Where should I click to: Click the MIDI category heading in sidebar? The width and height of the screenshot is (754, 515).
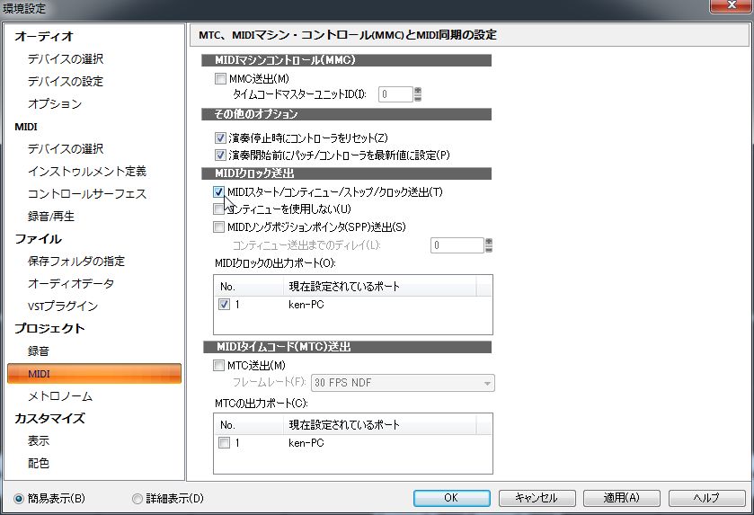(x=26, y=127)
